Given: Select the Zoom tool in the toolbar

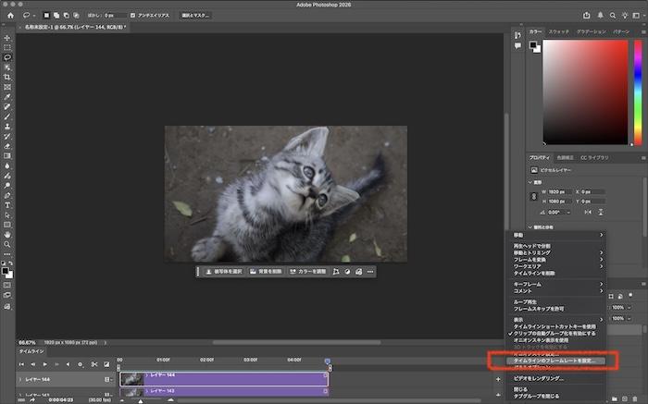Looking at the screenshot, I should coord(7,244).
